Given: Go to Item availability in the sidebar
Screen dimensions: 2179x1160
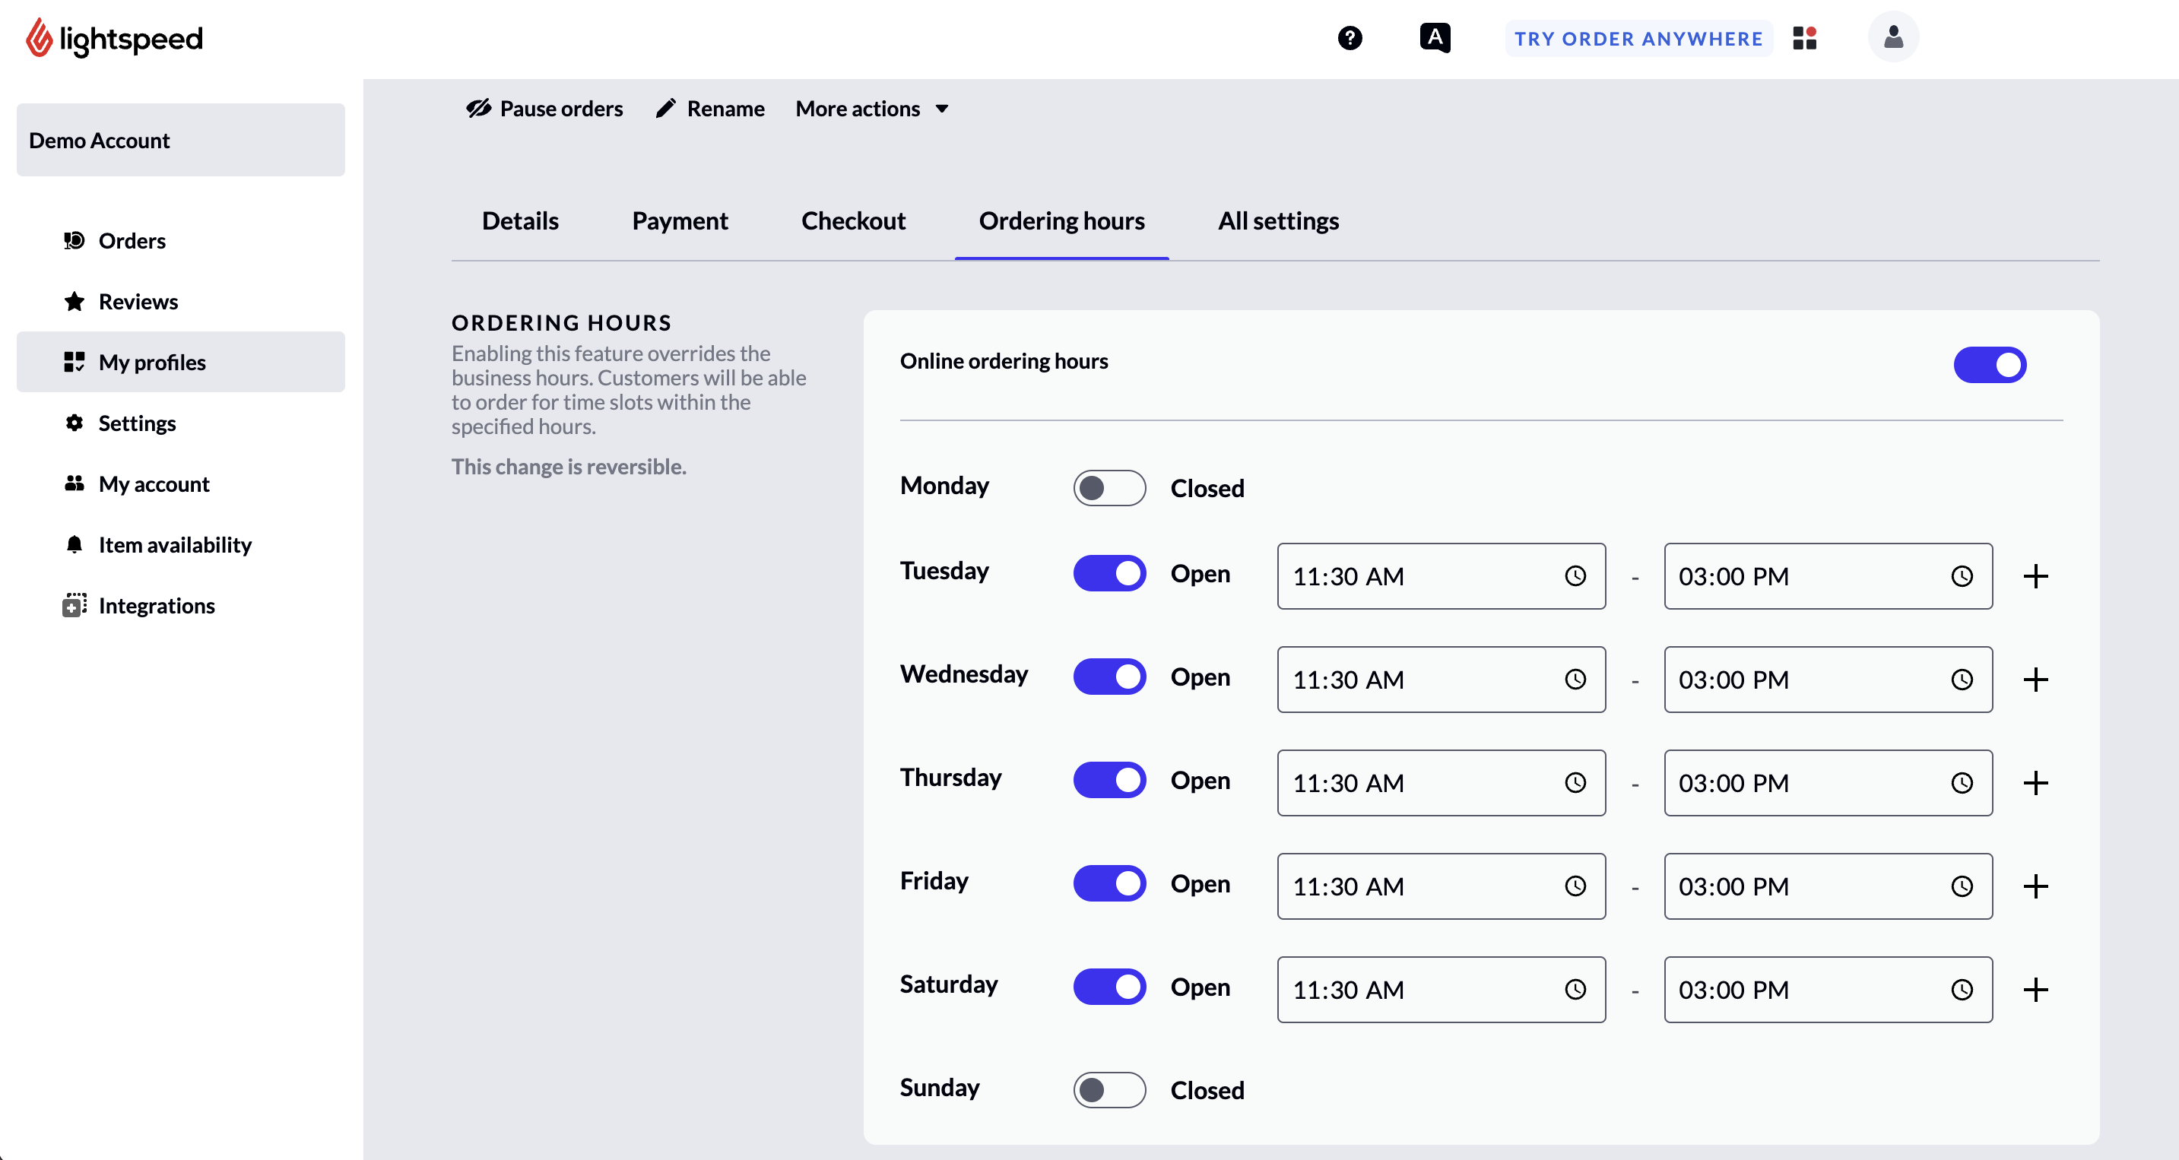Looking at the screenshot, I should click(180, 544).
